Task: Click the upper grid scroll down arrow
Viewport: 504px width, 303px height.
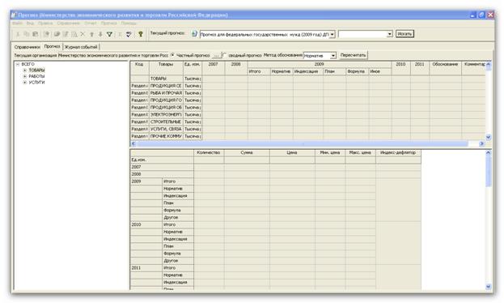Action: point(489,137)
